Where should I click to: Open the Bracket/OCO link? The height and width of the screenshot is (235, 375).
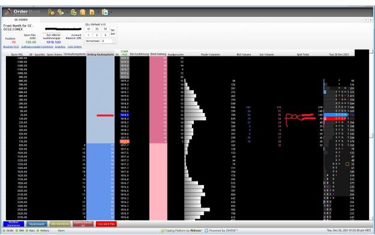click(11, 47)
